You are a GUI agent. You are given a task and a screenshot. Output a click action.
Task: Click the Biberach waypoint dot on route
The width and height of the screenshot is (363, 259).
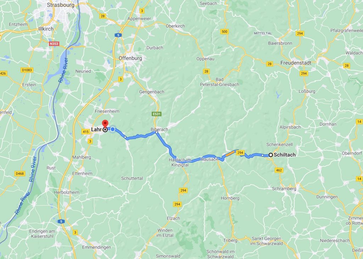click(157, 132)
